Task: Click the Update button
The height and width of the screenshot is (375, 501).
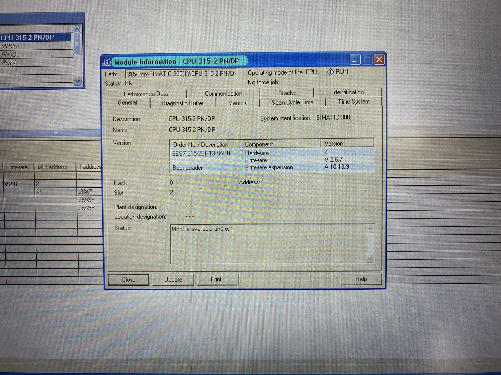Action: pyautogui.click(x=173, y=279)
